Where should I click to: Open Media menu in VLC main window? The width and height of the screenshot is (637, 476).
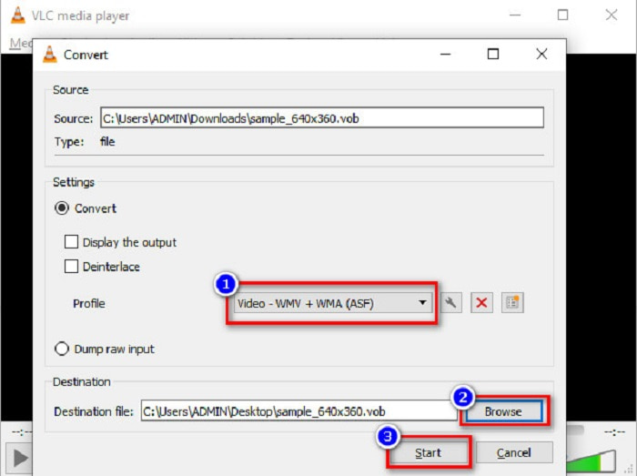[x=20, y=43]
